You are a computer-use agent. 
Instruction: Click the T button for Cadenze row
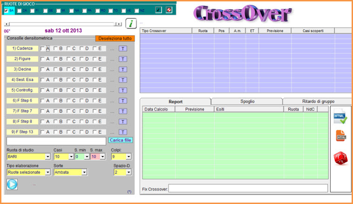click(x=122, y=48)
